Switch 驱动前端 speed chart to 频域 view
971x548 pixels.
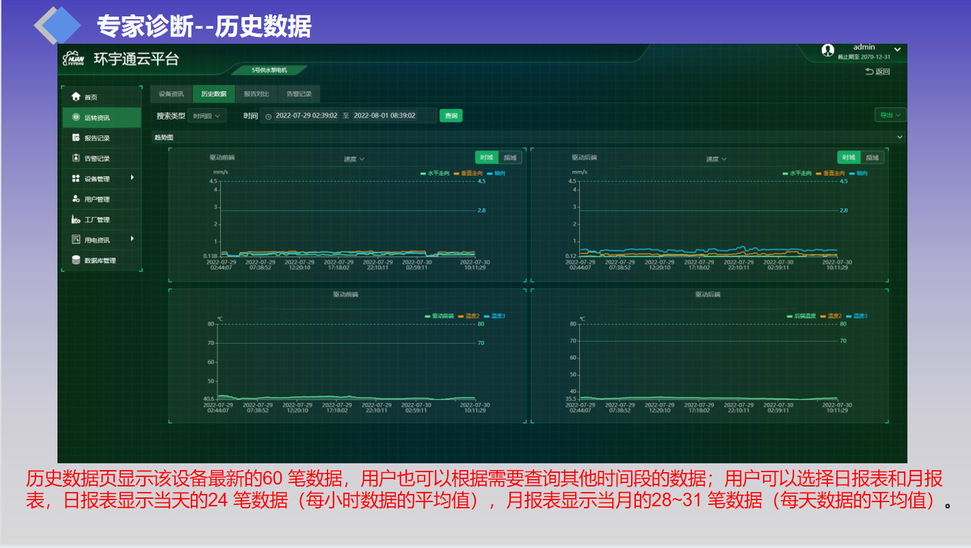point(510,158)
